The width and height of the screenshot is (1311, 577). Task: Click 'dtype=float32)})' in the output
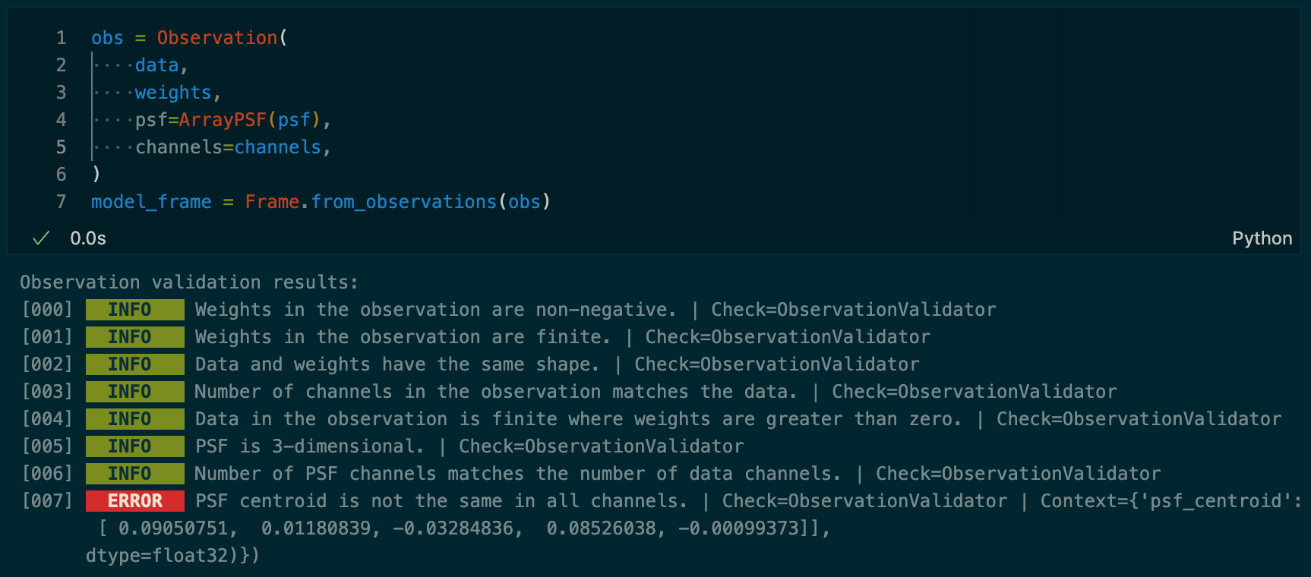172,556
